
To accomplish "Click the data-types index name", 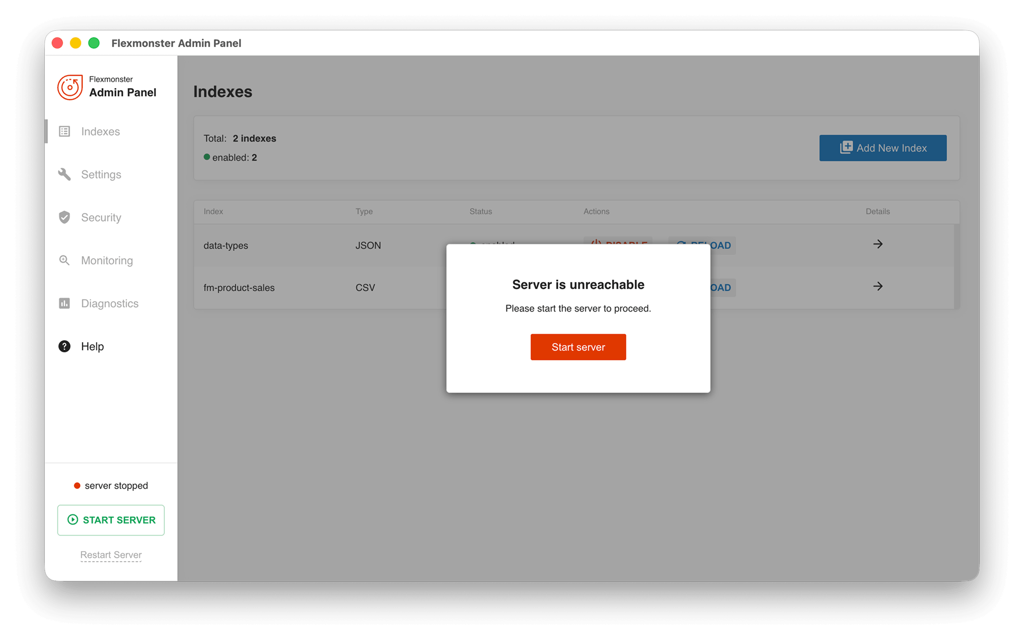I will click(226, 245).
